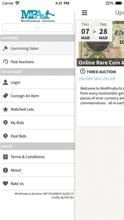Screen dimensions: 124x220
Task: View Past Bids
Action: click(x=38, y=136)
